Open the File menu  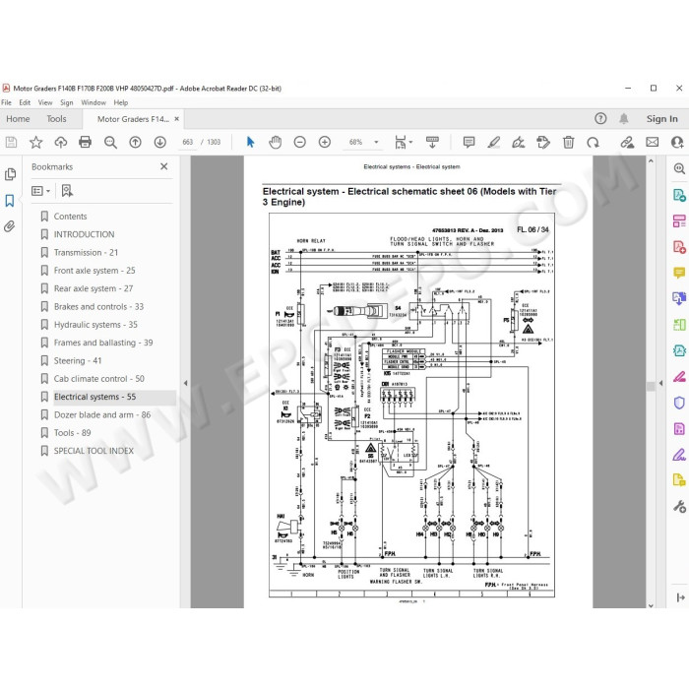tap(7, 102)
